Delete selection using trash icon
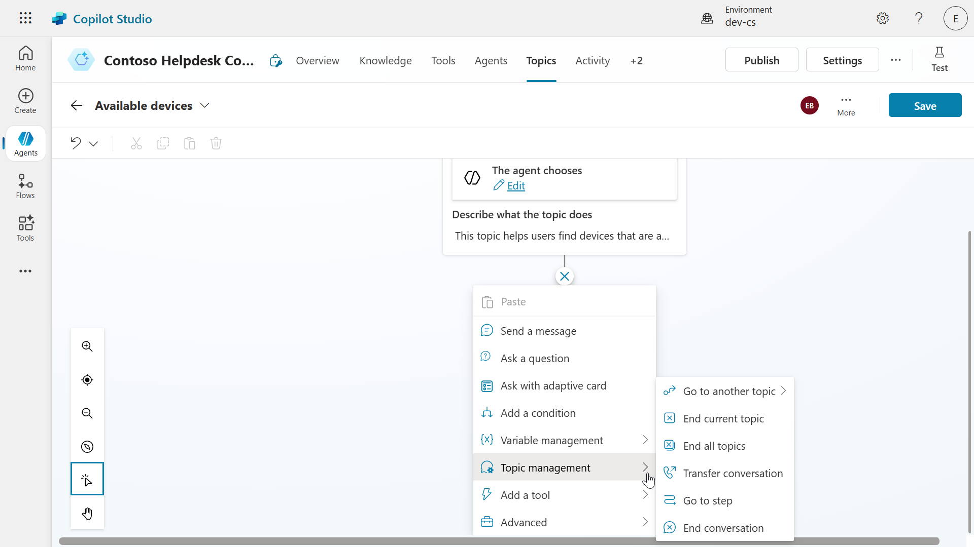 tap(216, 143)
